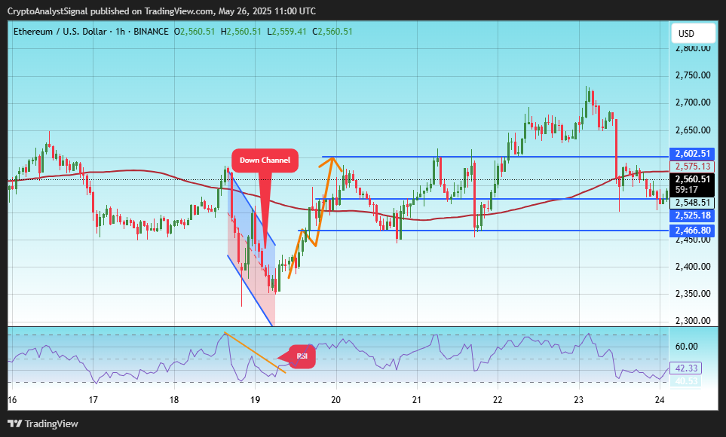Click the 2,525.18 blue price label
Image resolution: width=726 pixels, height=437 pixels.
tap(692, 215)
